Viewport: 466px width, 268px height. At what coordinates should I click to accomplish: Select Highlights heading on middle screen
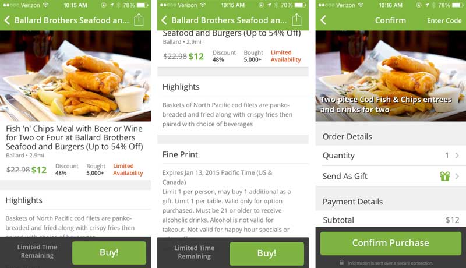point(181,87)
